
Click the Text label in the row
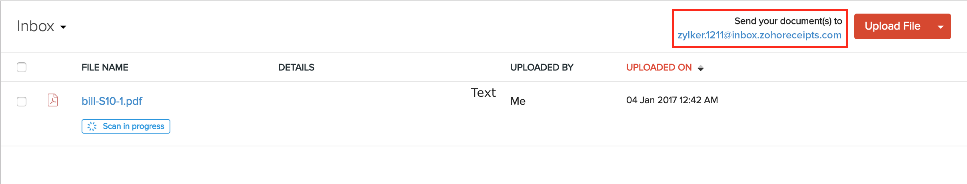click(x=483, y=93)
